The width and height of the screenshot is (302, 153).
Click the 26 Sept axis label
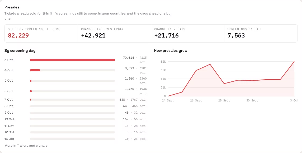coord(196,100)
